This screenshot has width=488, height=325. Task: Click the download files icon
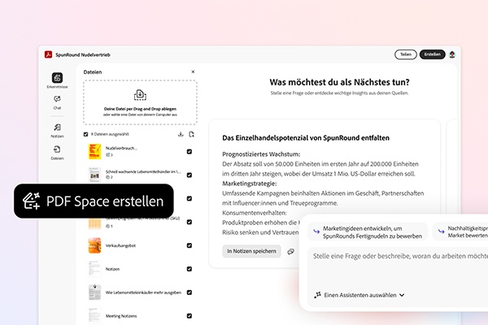180,134
